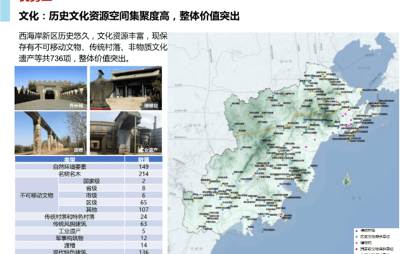Click the 名树名木 count cell 214

(144, 174)
